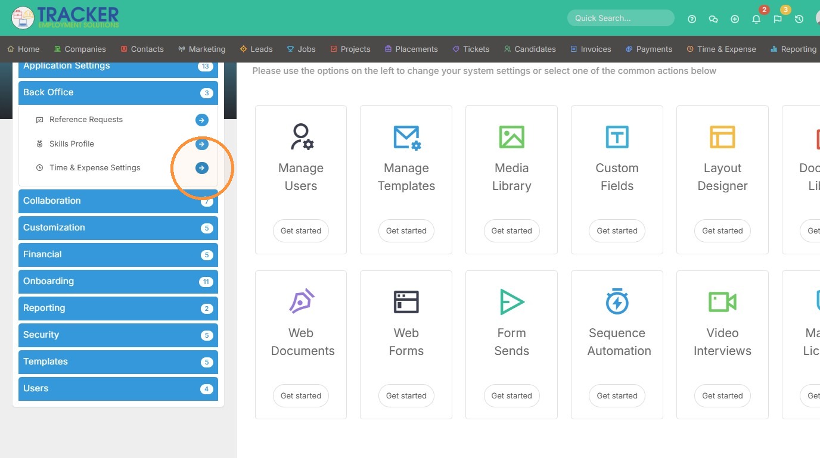This screenshot has height=458, width=820.
Task: Click the Media Library picture icon
Action: coord(511,137)
